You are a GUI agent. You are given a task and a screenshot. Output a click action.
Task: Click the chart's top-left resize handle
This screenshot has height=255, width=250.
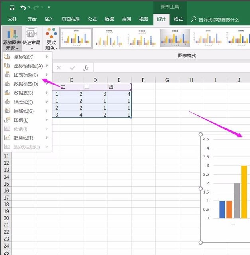click(201, 134)
